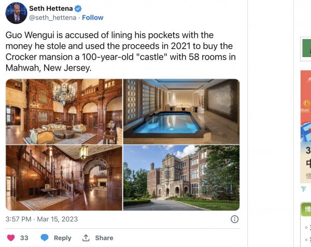Open the brick mansion exterior photo

click(x=181, y=177)
